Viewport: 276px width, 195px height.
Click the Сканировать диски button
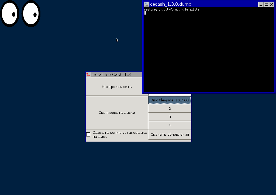[x=117, y=112]
